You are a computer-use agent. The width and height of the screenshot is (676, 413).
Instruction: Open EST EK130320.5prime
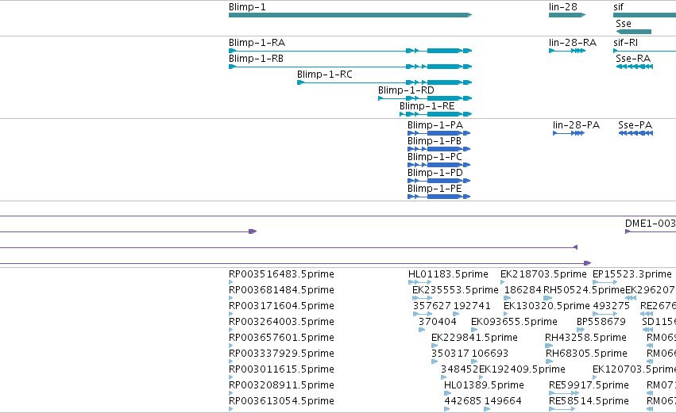pos(547,306)
